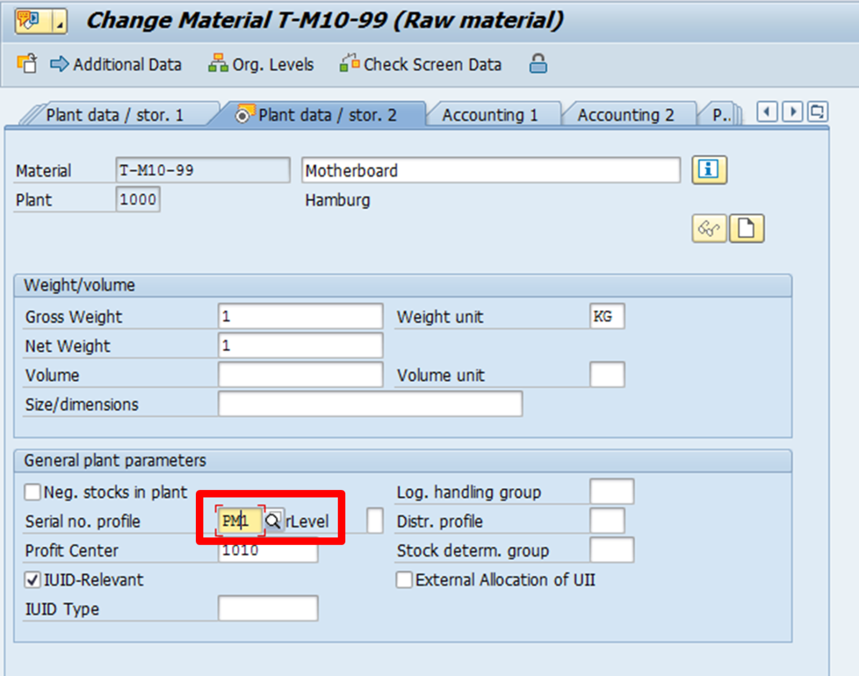
Task: Click the Weight/volume group header
Action: pos(402,285)
